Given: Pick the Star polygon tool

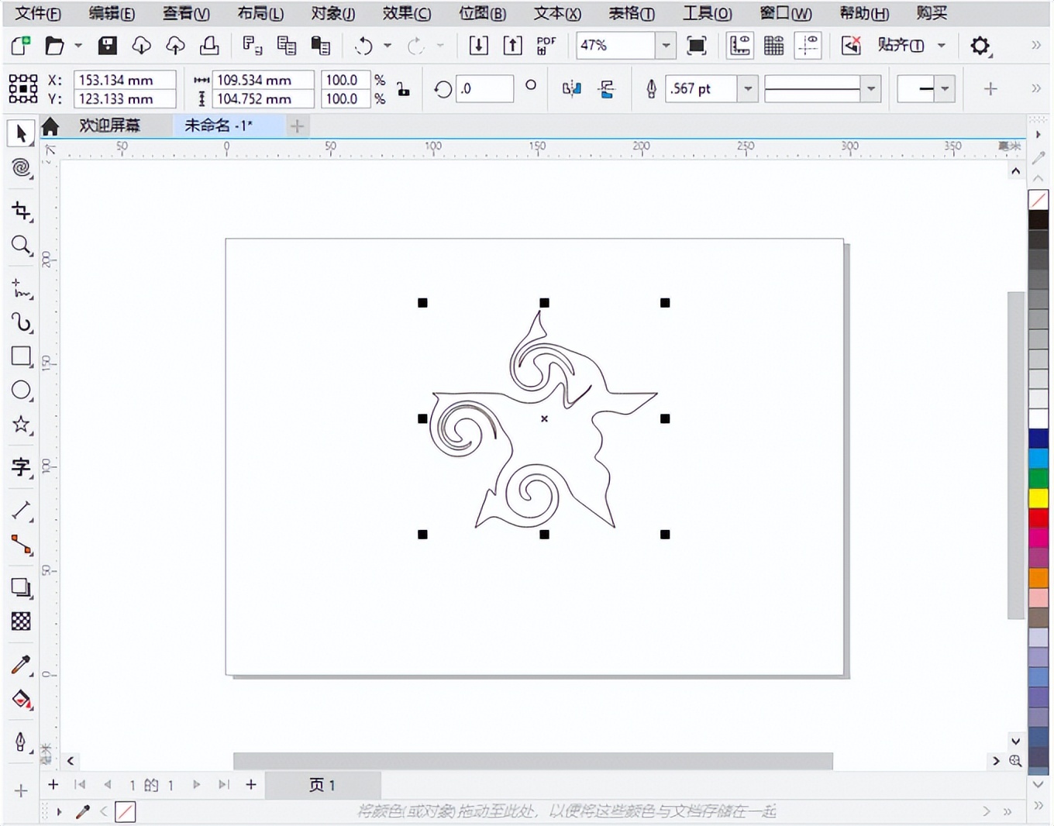Looking at the screenshot, I should click(21, 425).
